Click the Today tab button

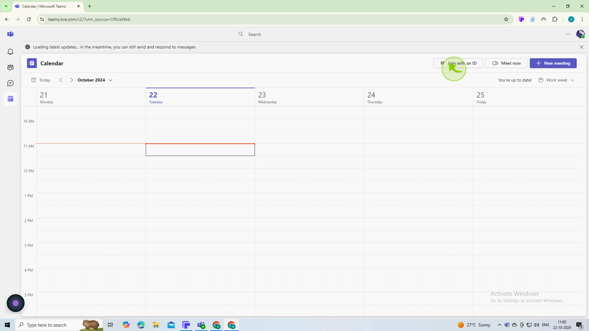point(40,80)
